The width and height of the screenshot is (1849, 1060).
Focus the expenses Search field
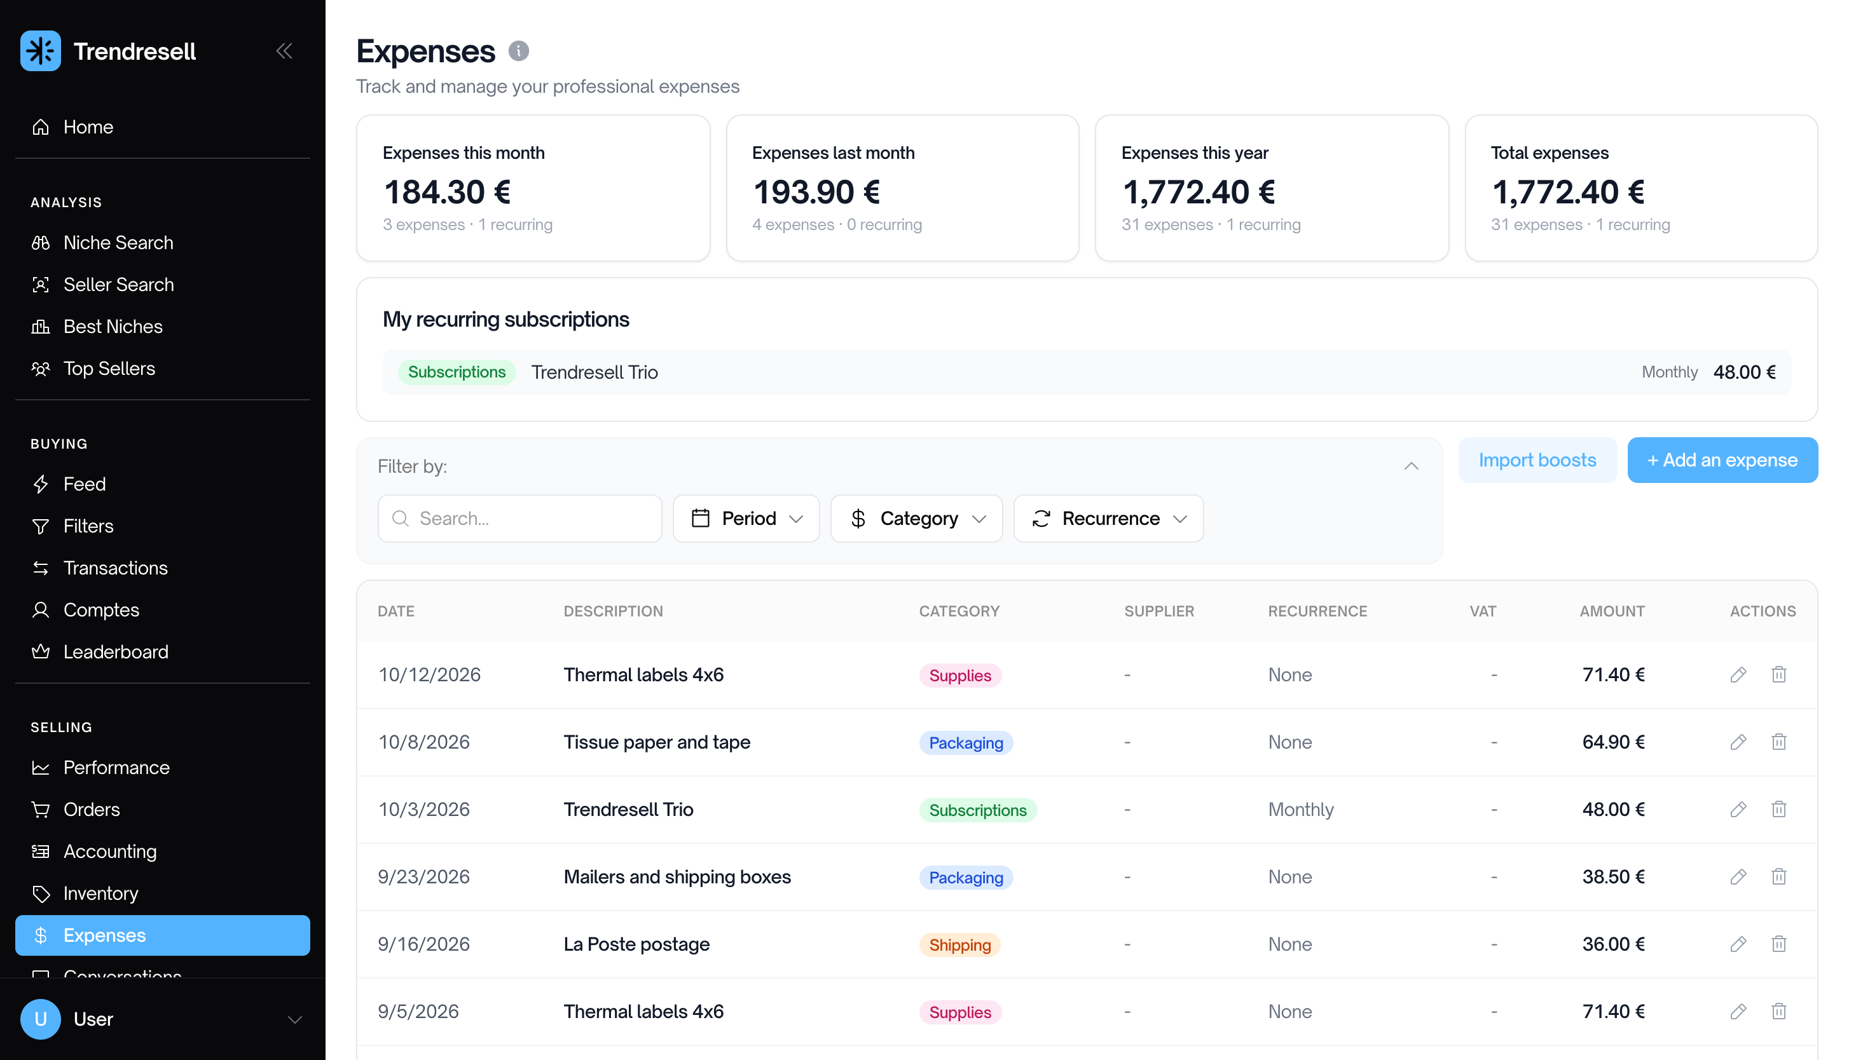click(519, 519)
